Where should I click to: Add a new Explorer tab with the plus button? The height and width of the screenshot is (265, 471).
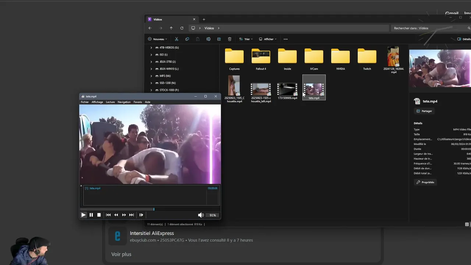click(x=204, y=20)
